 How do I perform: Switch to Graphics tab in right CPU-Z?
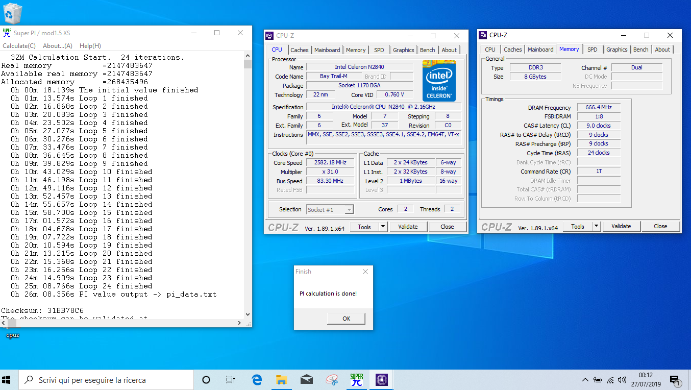point(617,50)
